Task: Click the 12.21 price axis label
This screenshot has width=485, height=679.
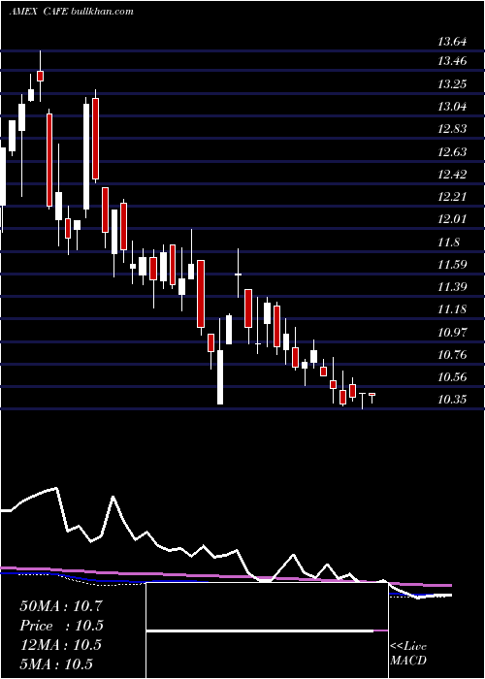Action: click(452, 197)
